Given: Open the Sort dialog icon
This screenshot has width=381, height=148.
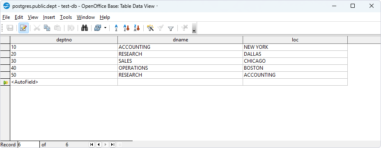Looking at the screenshot, I should pyautogui.click(x=116, y=28).
